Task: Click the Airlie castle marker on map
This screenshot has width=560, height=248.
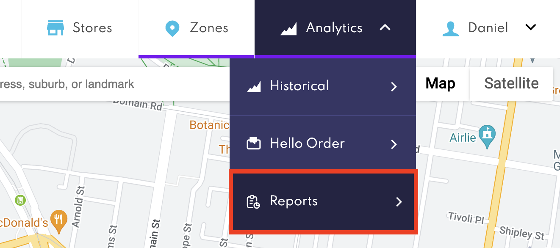Action: (x=487, y=136)
